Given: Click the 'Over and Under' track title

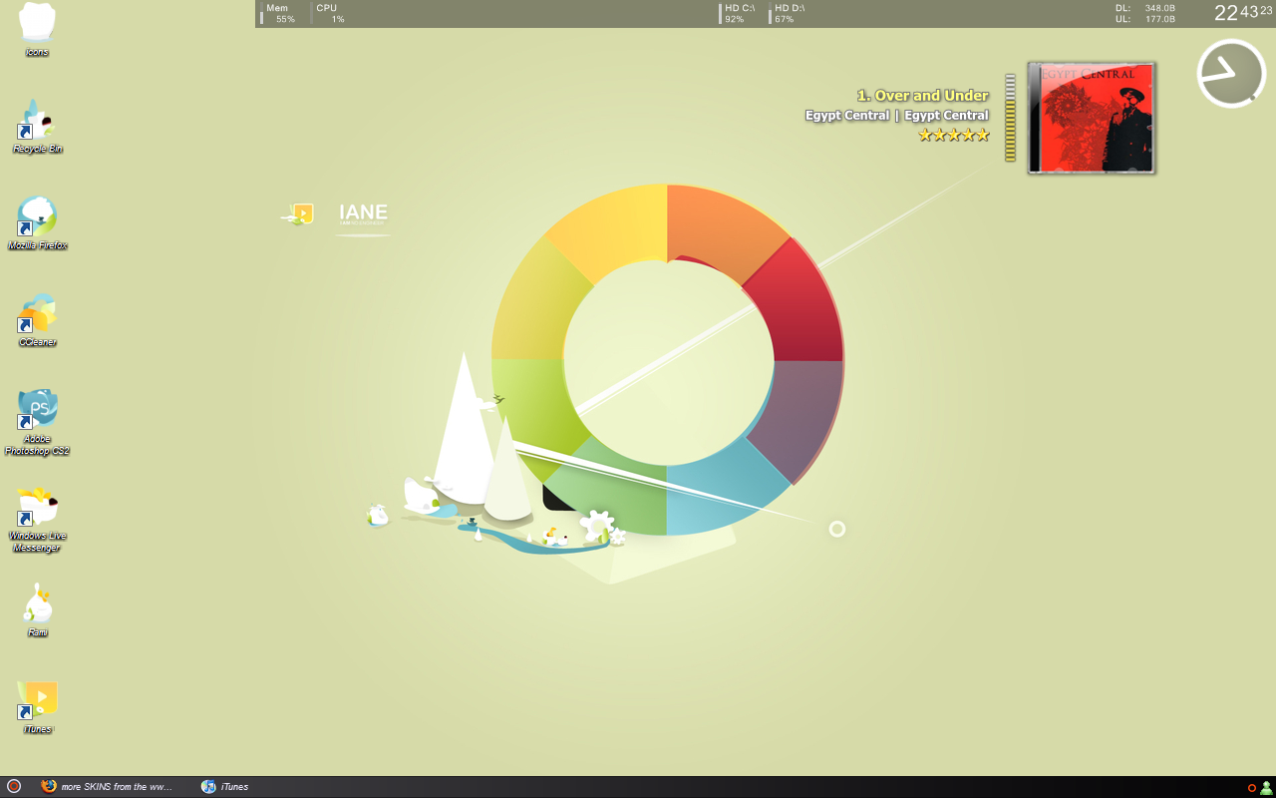Looking at the screenshot, I should (922, 96).
